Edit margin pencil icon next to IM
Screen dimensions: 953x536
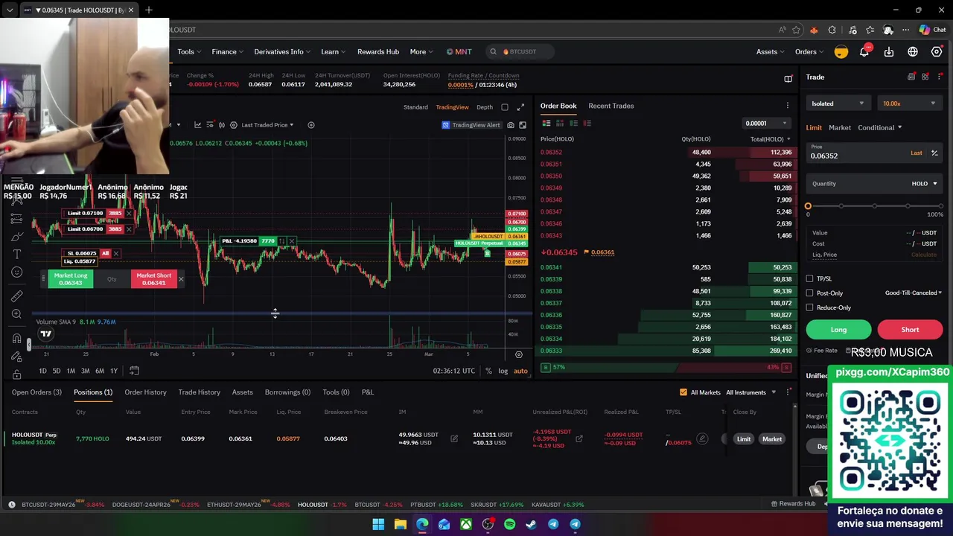point(454,439)
